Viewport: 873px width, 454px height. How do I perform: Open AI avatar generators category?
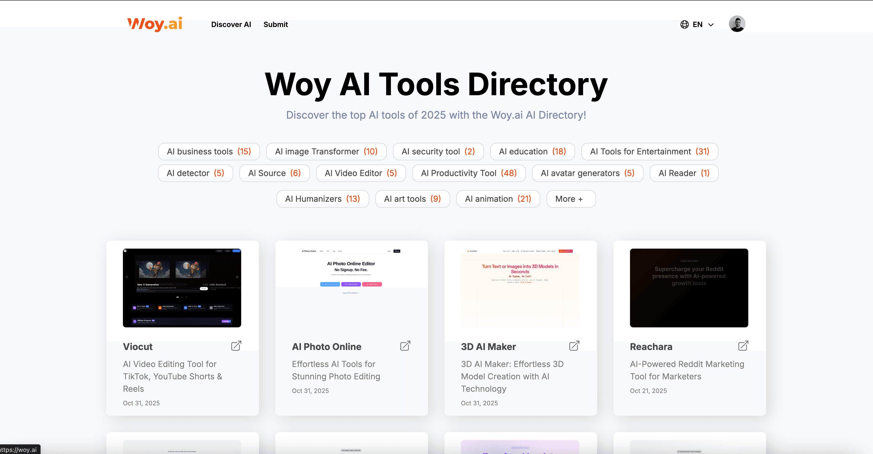point(588,173)
